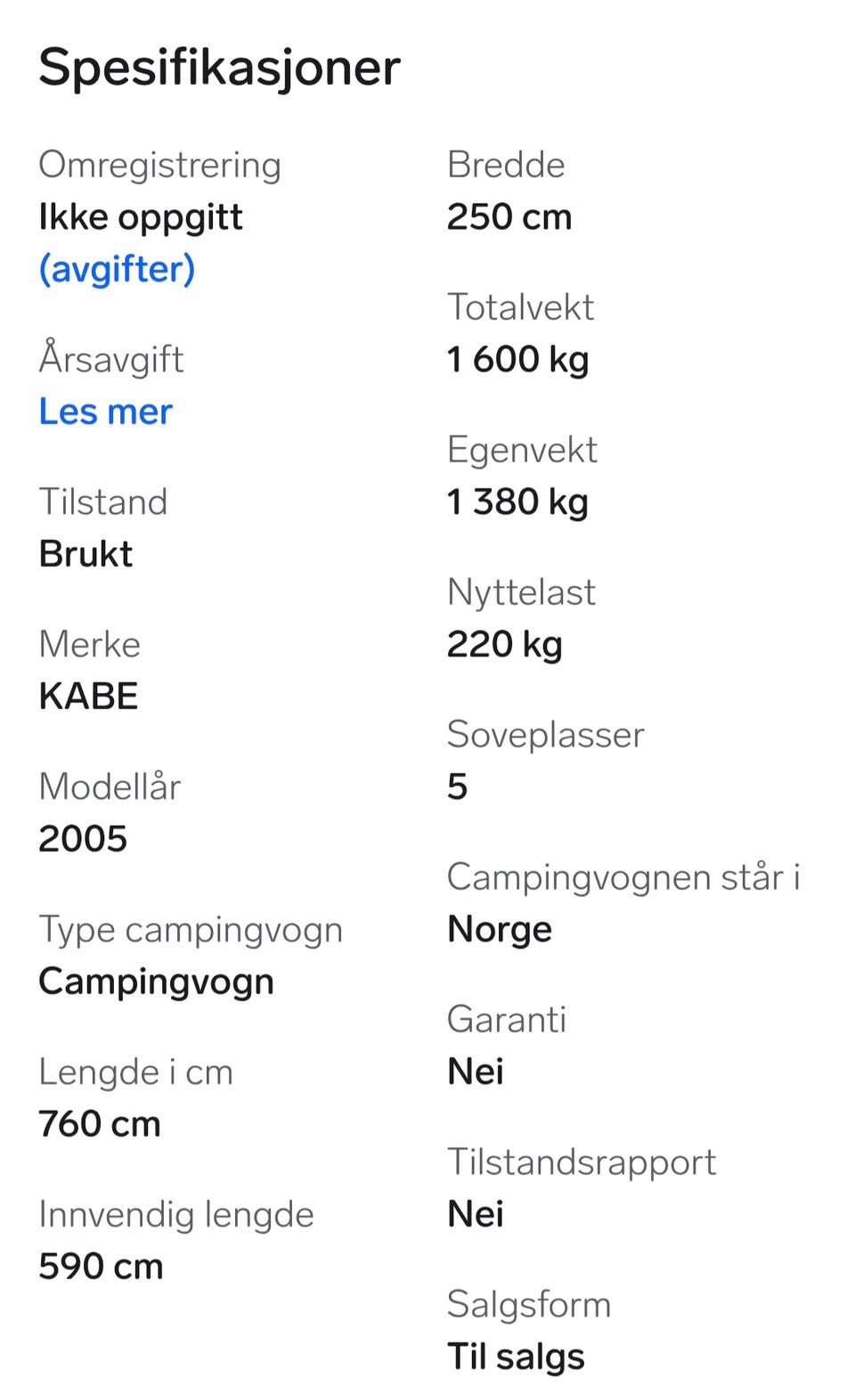The height and width of the screenshot is (1394, 855).
Task: Open the blue (avgifter) link
Action: [117, 269]
